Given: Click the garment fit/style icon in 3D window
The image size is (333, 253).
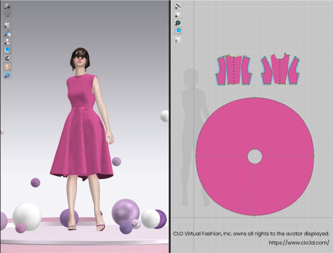Looking at the screenshot, I should [7, 14].
